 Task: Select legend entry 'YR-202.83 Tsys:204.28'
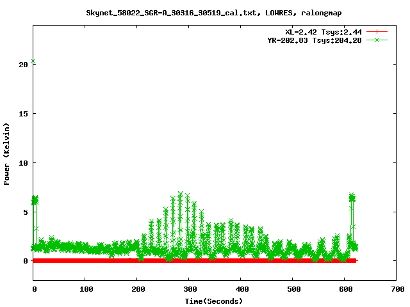[x=315, y=40]
